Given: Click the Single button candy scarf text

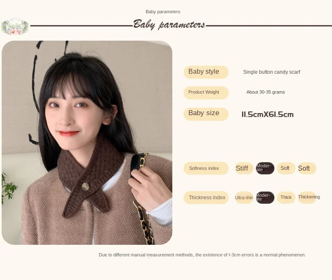Looking at the screenshot, I should 271,72.
